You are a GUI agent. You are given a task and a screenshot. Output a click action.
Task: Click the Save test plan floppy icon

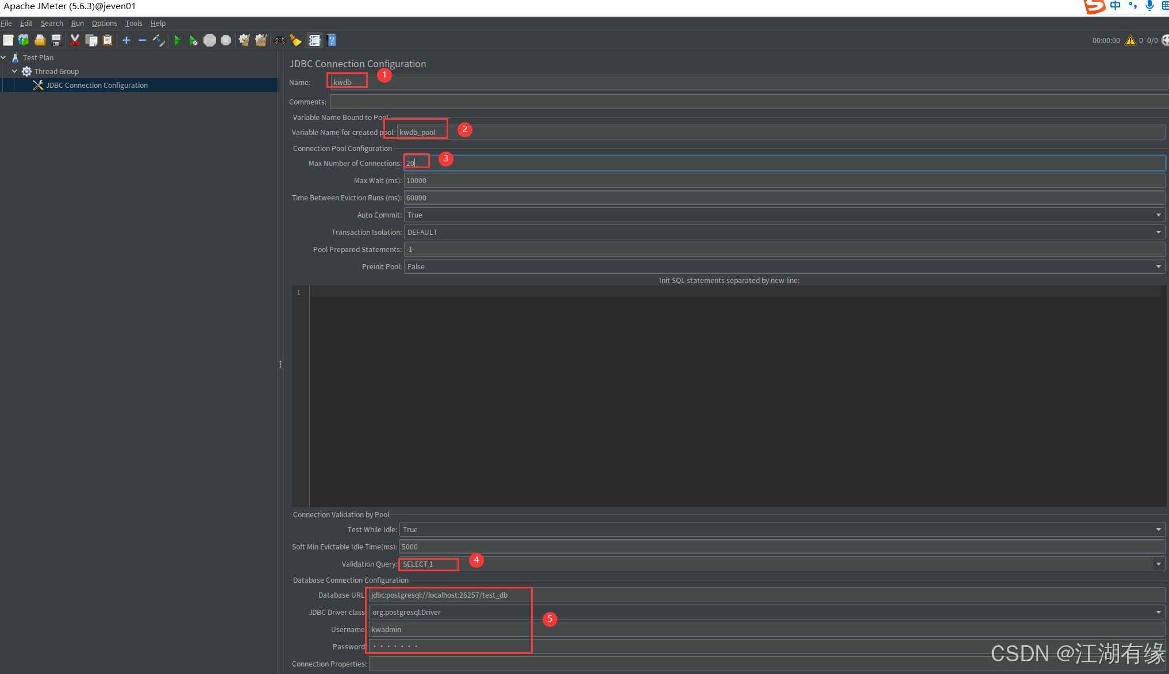tap(56, 40)
